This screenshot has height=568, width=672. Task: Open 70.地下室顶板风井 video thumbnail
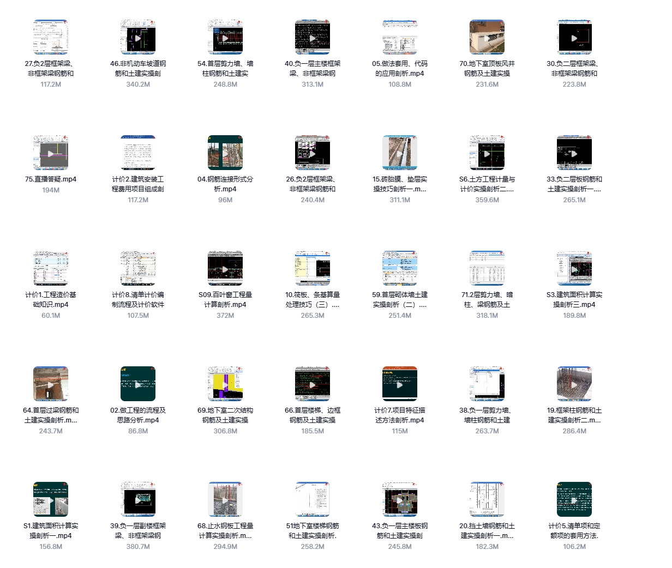point(487,38)
